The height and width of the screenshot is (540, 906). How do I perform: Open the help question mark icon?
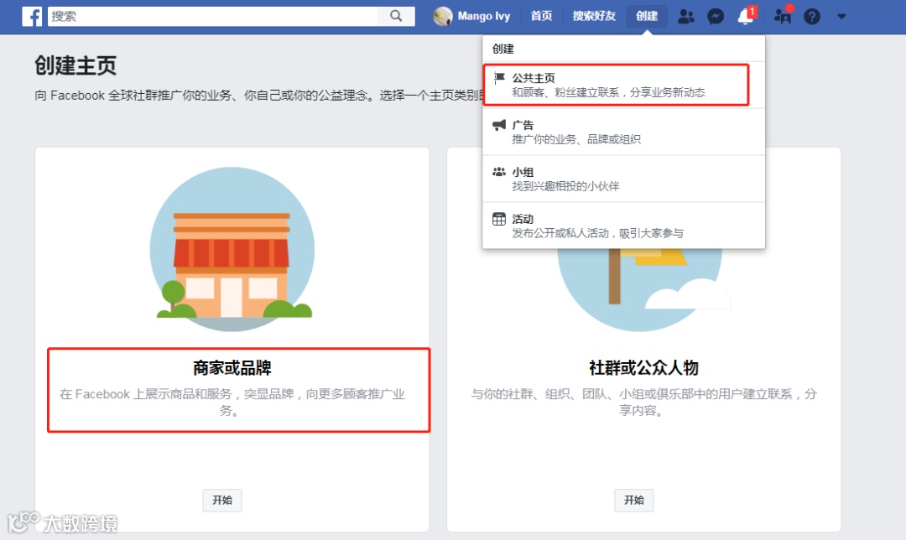812,16
